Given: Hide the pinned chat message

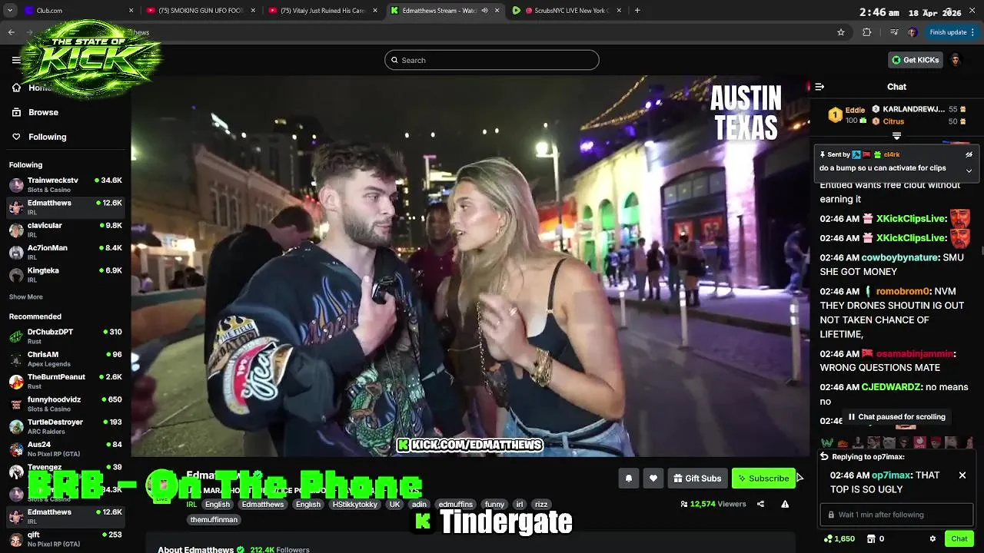Looking at the screenshot, I should point(969,154).
